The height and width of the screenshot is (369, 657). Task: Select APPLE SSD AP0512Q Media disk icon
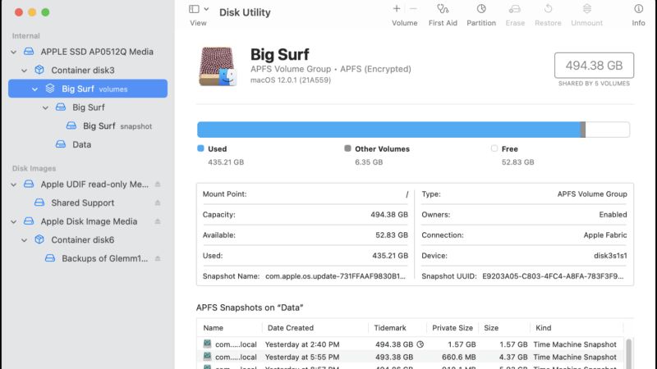click(29, 52)
